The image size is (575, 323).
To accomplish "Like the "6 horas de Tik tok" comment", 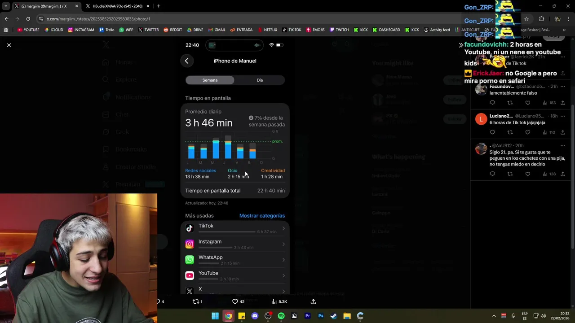I will click(x=527, y=132).
